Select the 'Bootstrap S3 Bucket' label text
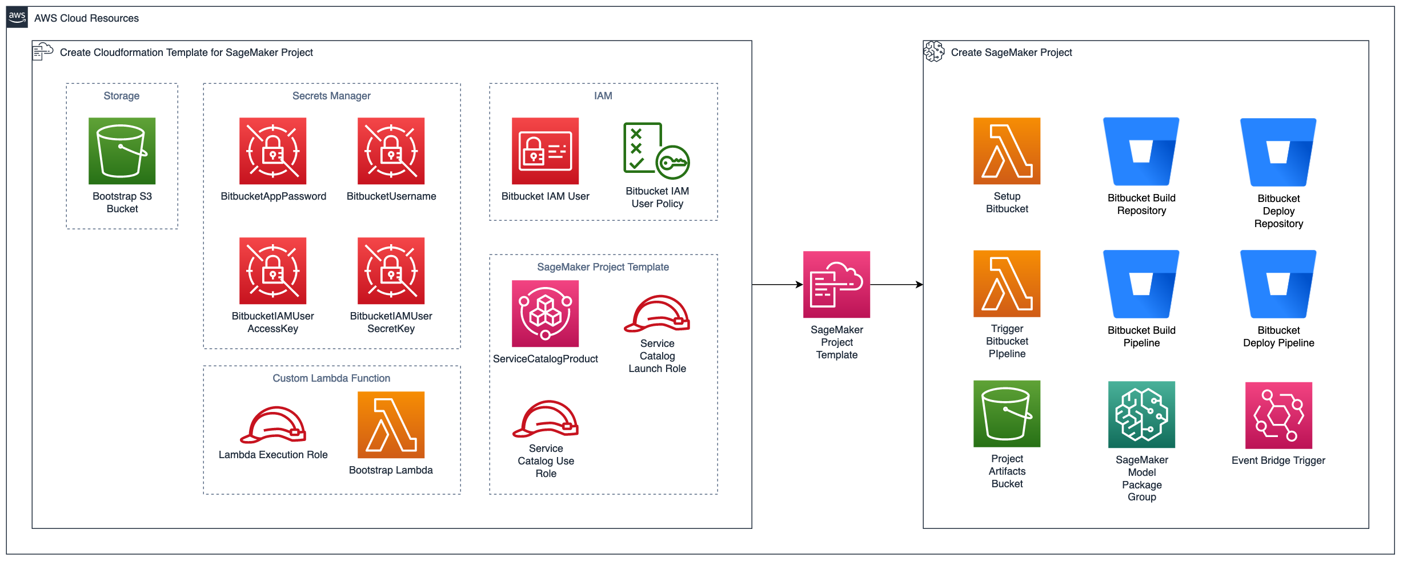Image resolution: width=1403 pixels, height=562 pixels. pos(122,203)
